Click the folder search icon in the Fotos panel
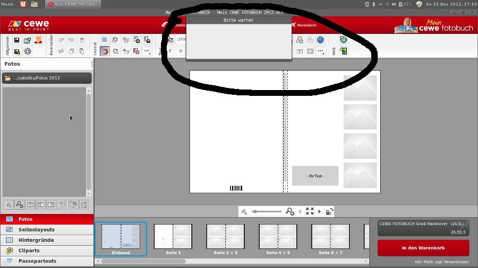 pos(73,205)
